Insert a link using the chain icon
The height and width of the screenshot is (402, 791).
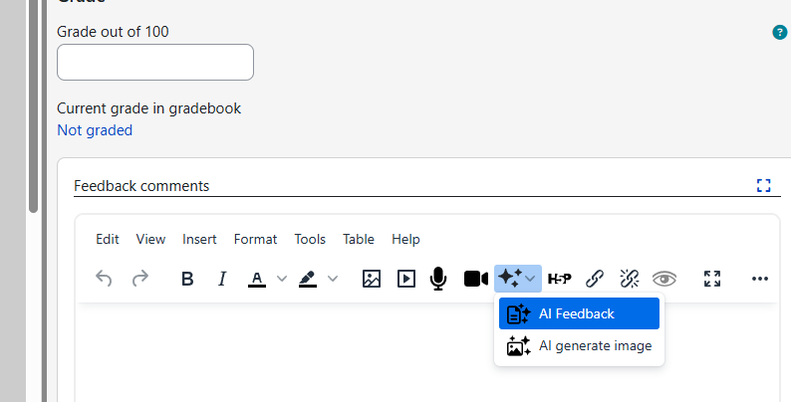(595, 279)
